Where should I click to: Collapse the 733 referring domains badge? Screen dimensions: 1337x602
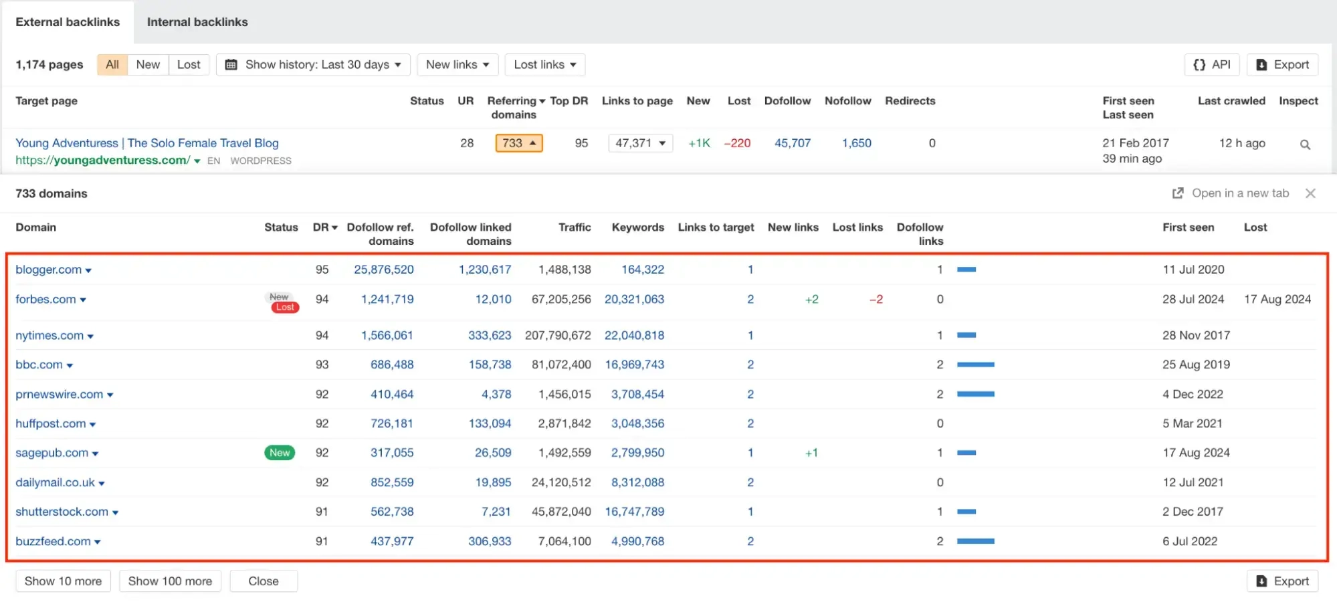point(518,143)
